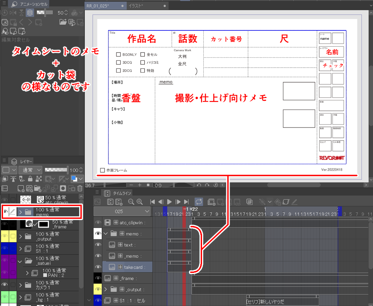Zoom in on the timeline with magnifier icon

pyautogui.click(x=139, y=202)
